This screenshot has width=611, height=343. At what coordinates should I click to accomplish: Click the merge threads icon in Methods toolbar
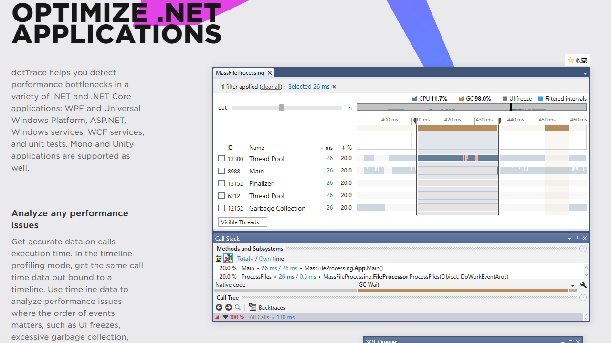pos(219,258)
